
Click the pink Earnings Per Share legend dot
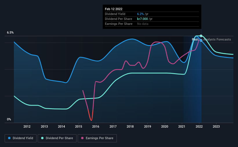[x=82, y=138]
